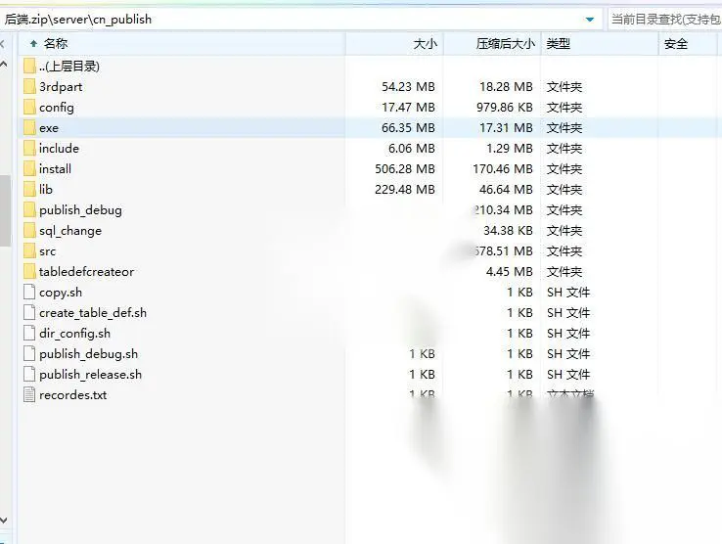722x544 pixels.
Task: Select the 3rdpart folder icon
Action: point(29,87)
